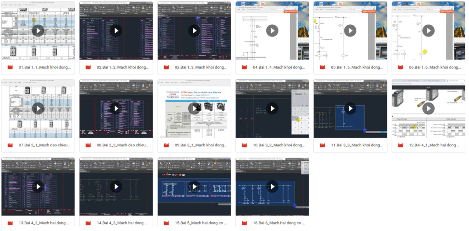The image size is (469, 231).
Task: Click play button on 02.Bai 1_2 thumbnail
Action: [116, 31]
